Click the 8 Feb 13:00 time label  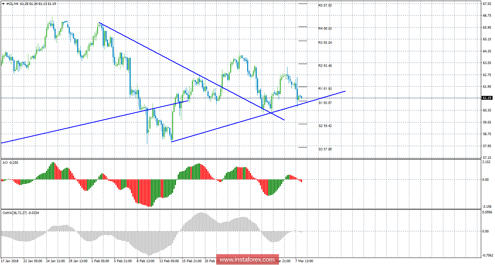coord(145,261)
